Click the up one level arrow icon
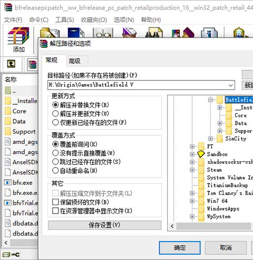253x260 pixels. coord(11,63)
